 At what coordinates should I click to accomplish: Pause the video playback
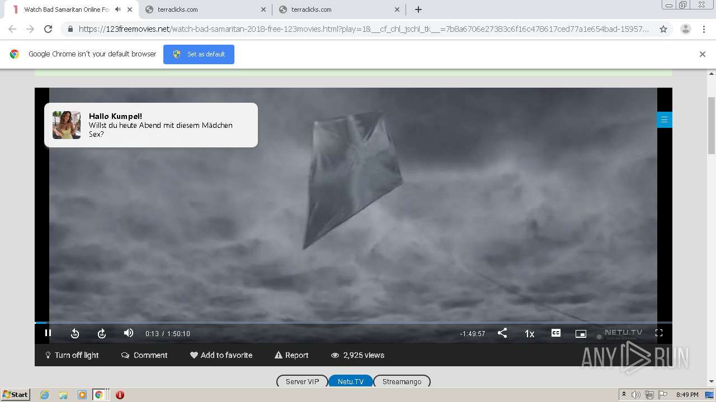(x=48, y=333)
